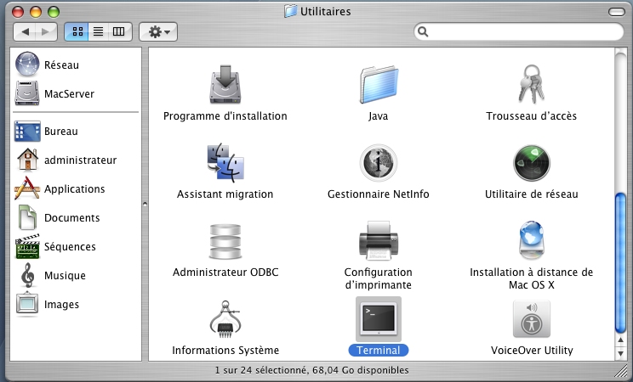
Task: Switch to list view mode
Action: 98,32
